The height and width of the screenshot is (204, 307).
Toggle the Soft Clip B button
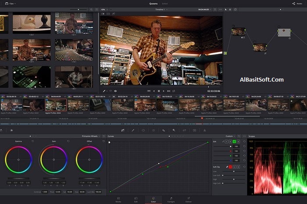(238, 167)
